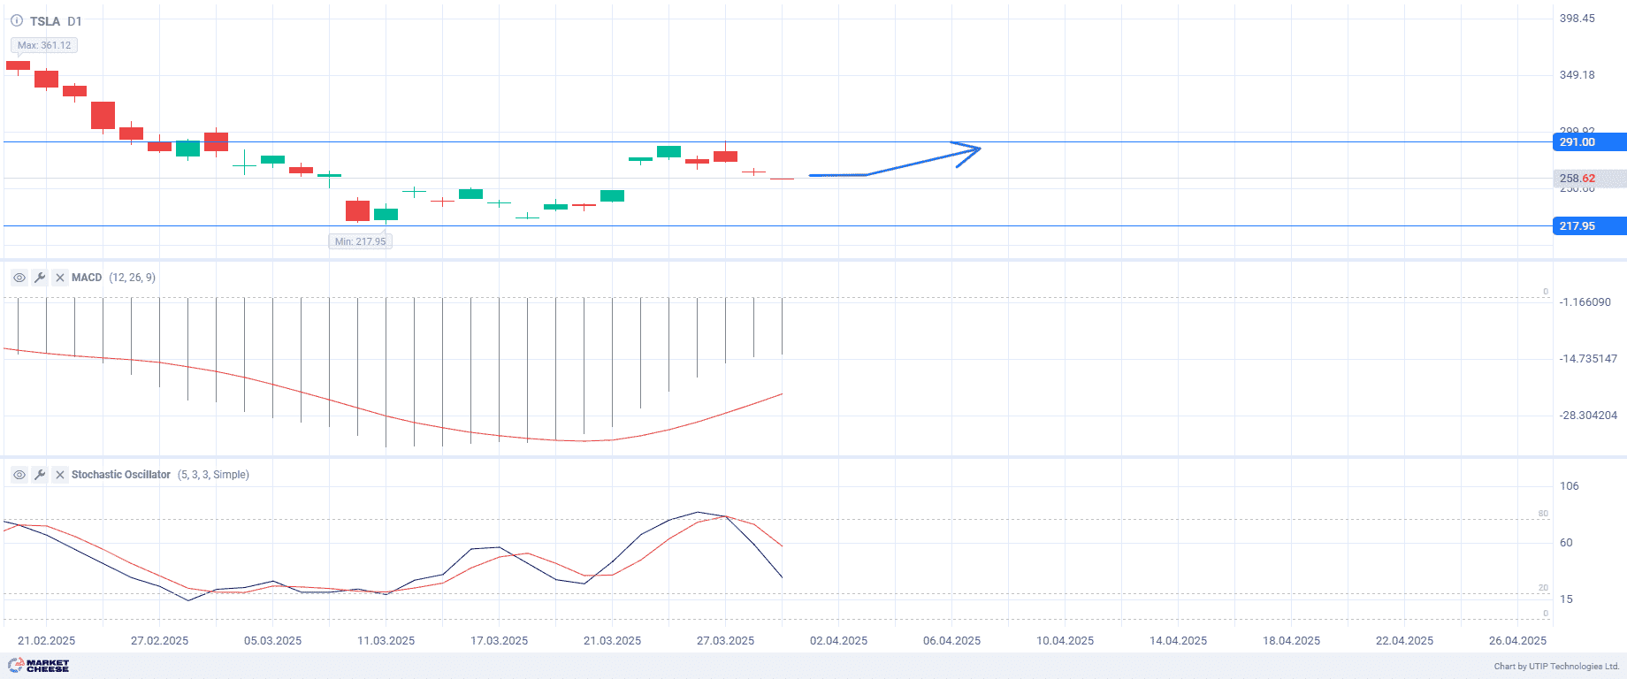Click the 02.04.2025 date label

[839, 641]
